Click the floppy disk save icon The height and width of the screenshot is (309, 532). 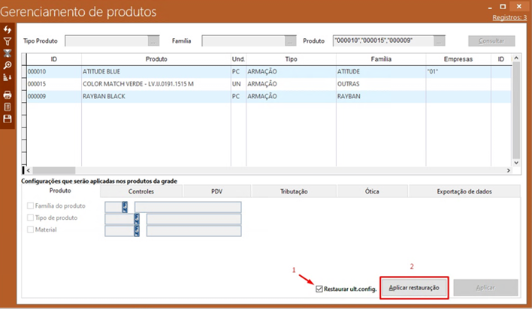8,118
